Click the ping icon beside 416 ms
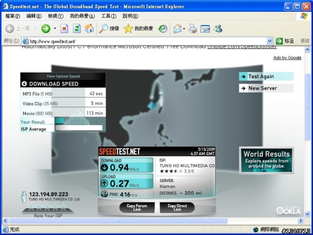The width and height of the screenshot is (313, 235). 104,194
